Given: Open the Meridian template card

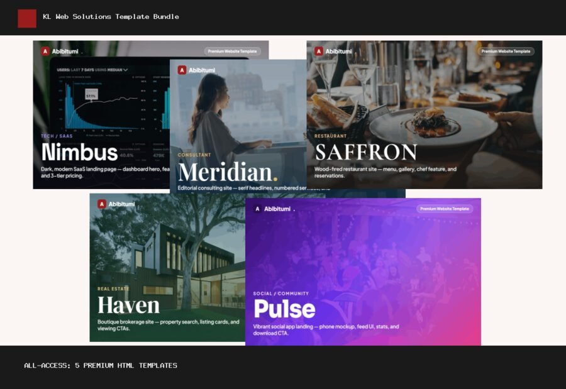Looking at the screenshot, I should click(238, 126).
